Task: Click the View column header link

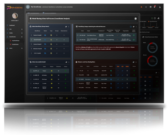Action: tap(118, 67)
